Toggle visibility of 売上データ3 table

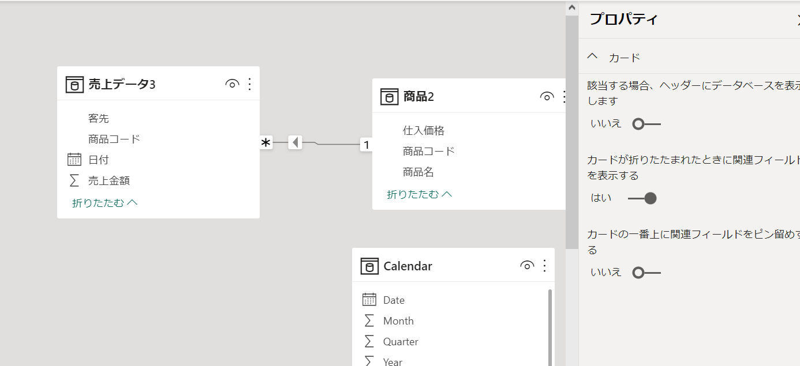[x=231, y=85]
